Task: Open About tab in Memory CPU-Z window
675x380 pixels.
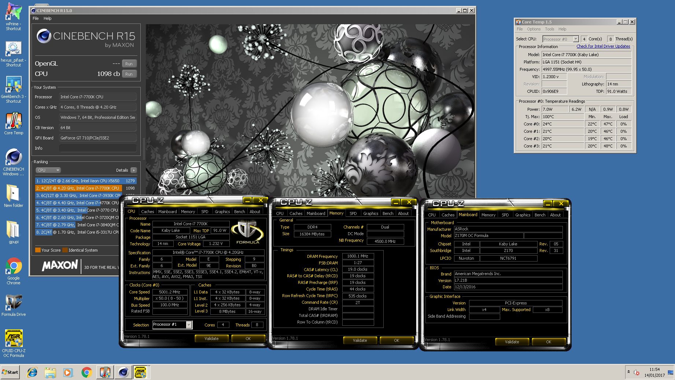Action: click(403, 213)
